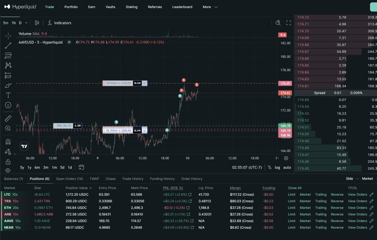Open the Earn page
Screen dimensions: 377x240
pos(92,7)
